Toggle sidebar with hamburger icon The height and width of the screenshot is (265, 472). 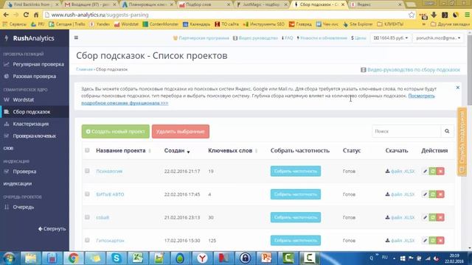pos(76,38)
